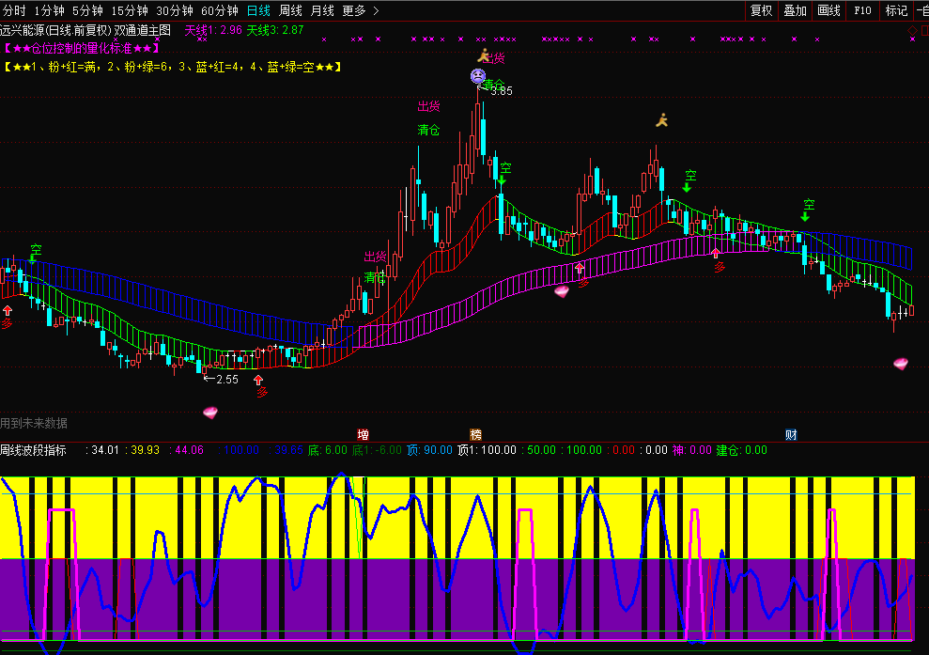The width and height of the screenshot is (929, 655).
Task: Click the green 空 down arrow just after the 3.85 peak
Action: (x=502, y=180)
